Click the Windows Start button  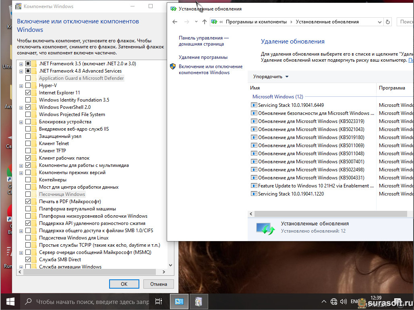pyautogui.click(x=10, y=301)
